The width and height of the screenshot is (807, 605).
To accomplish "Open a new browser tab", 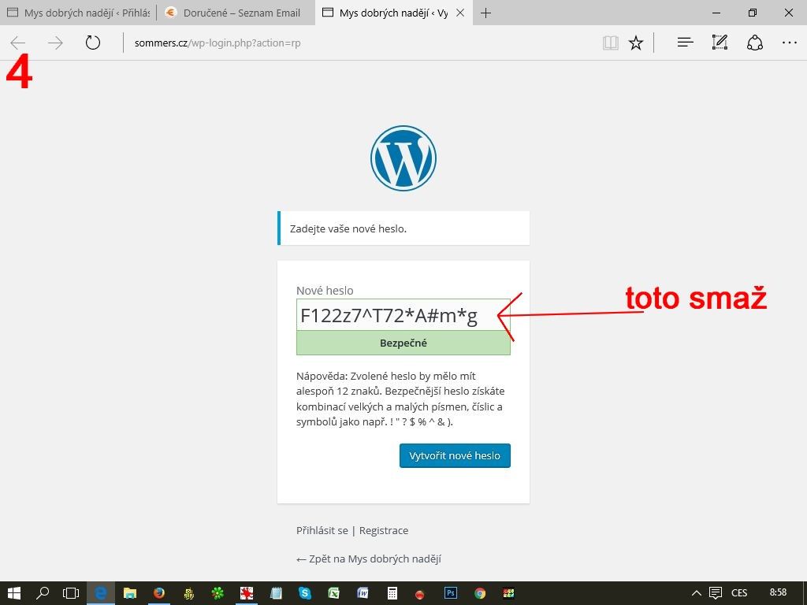I will 485,13.
